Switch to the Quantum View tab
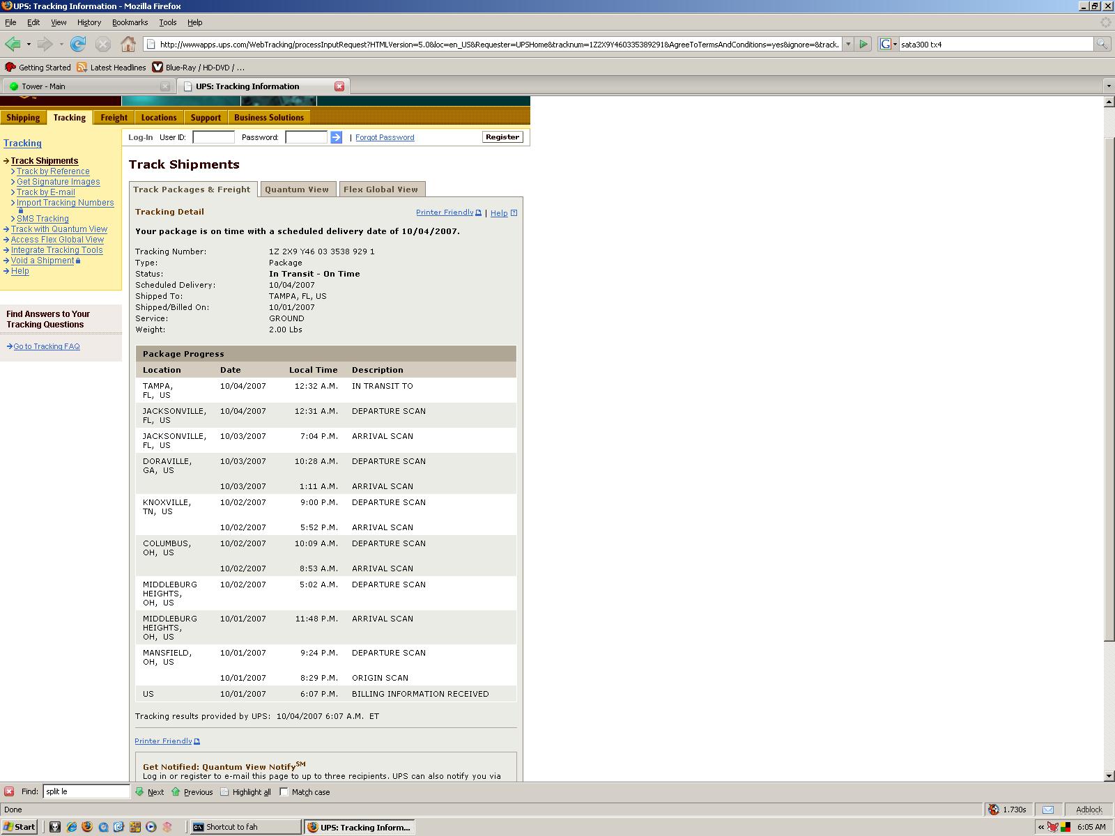1115x836 pixels. (297, 189)
